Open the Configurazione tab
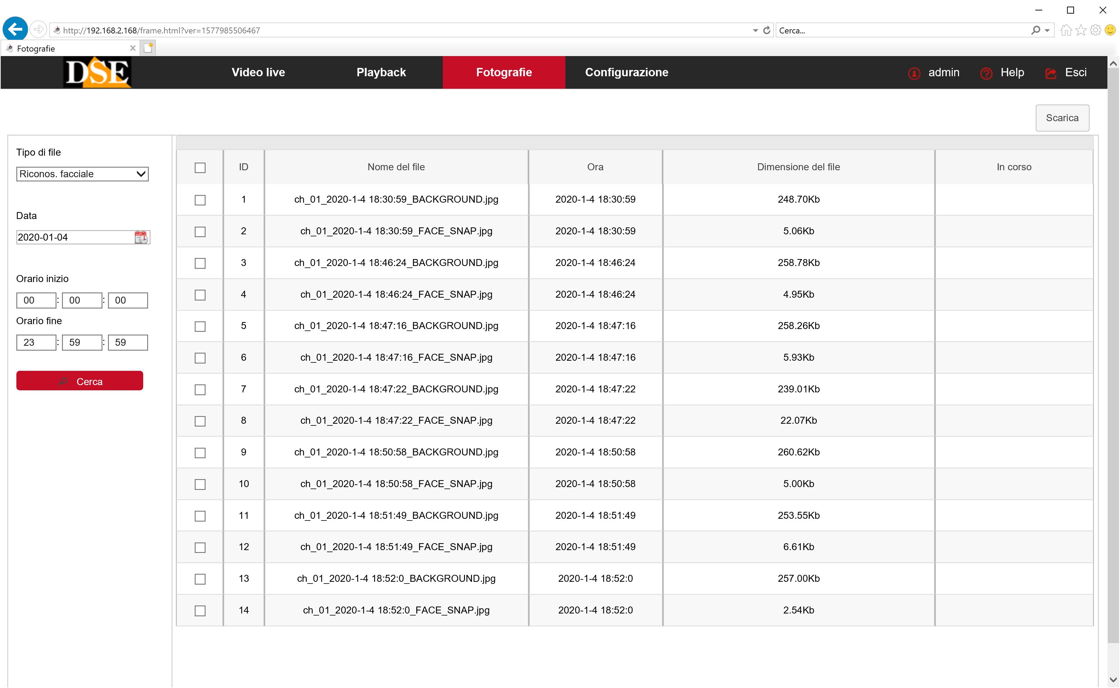The width and height of the screenshot is (1120, 688). pyautogui.click(x=626, y=72)
